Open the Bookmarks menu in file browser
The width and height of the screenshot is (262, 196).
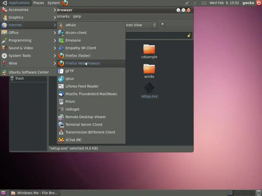point(63,16)
